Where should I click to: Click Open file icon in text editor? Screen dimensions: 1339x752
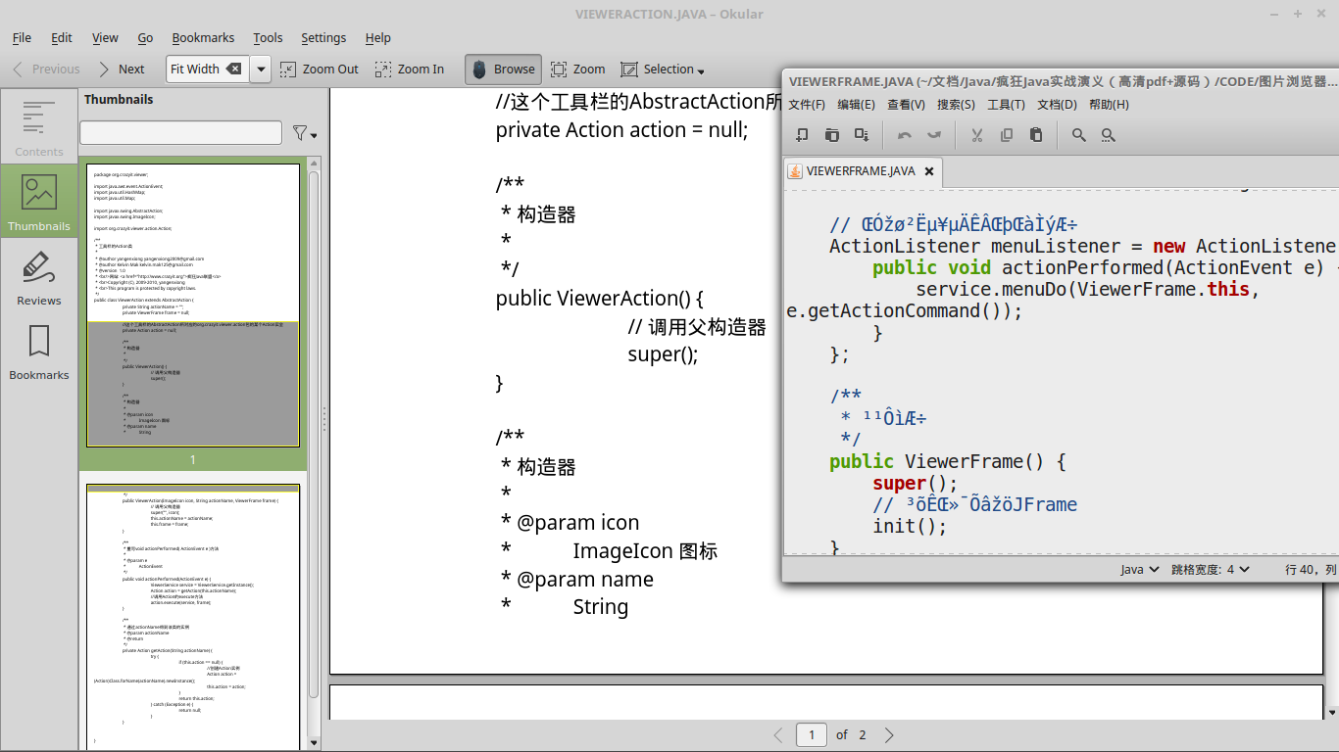pos(832,135)
